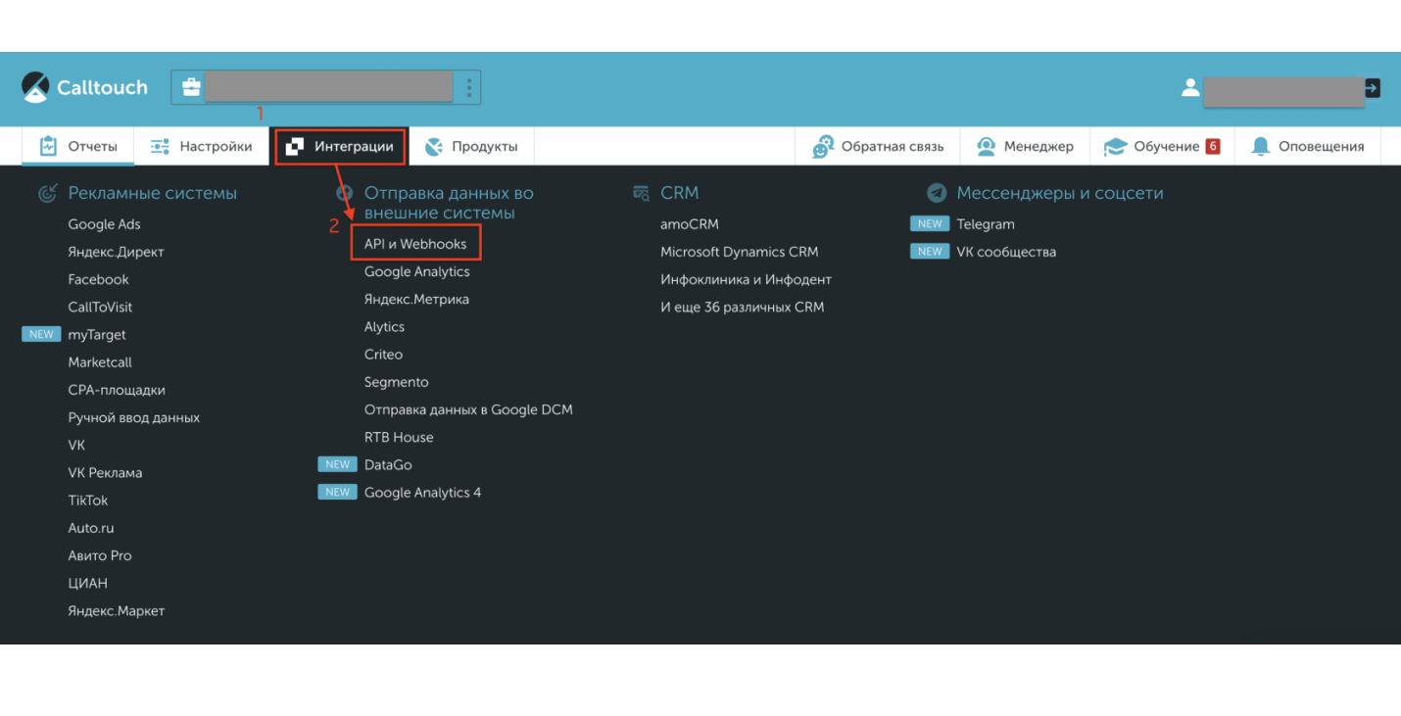The height and width of the screenshot is (716, 1401).
Task: Open Telegram integration
Action: (x=986, y=224)
